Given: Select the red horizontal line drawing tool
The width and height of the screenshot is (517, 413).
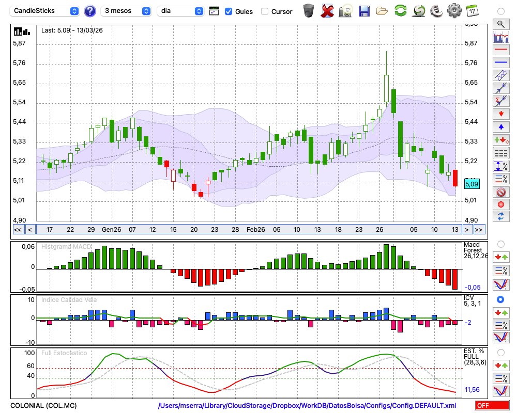Looking at the screenshot, I should [500, 50].
